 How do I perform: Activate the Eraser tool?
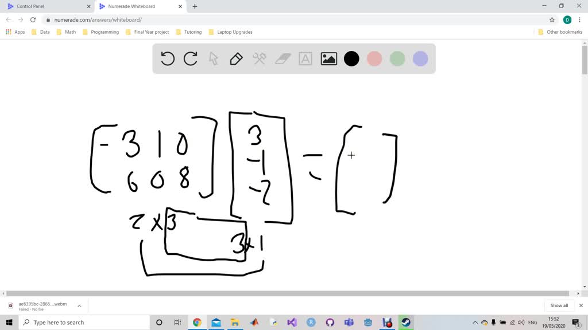282,58
